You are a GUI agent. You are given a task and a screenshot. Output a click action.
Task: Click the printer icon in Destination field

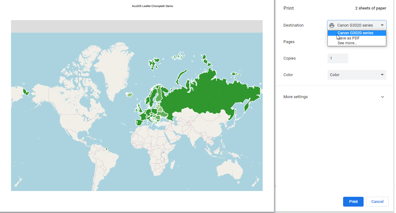(332, 25)
